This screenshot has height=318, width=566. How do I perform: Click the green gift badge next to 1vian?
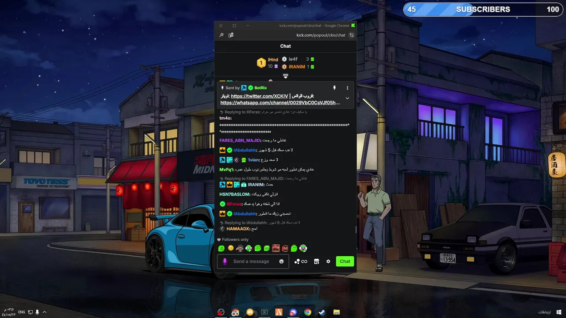[x=243, y=160]
